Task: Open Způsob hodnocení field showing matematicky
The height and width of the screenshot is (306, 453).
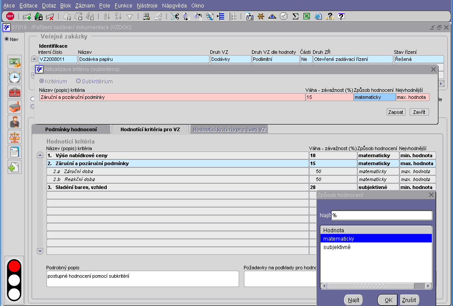Action: pyautogui.click(x=374, y=97)
